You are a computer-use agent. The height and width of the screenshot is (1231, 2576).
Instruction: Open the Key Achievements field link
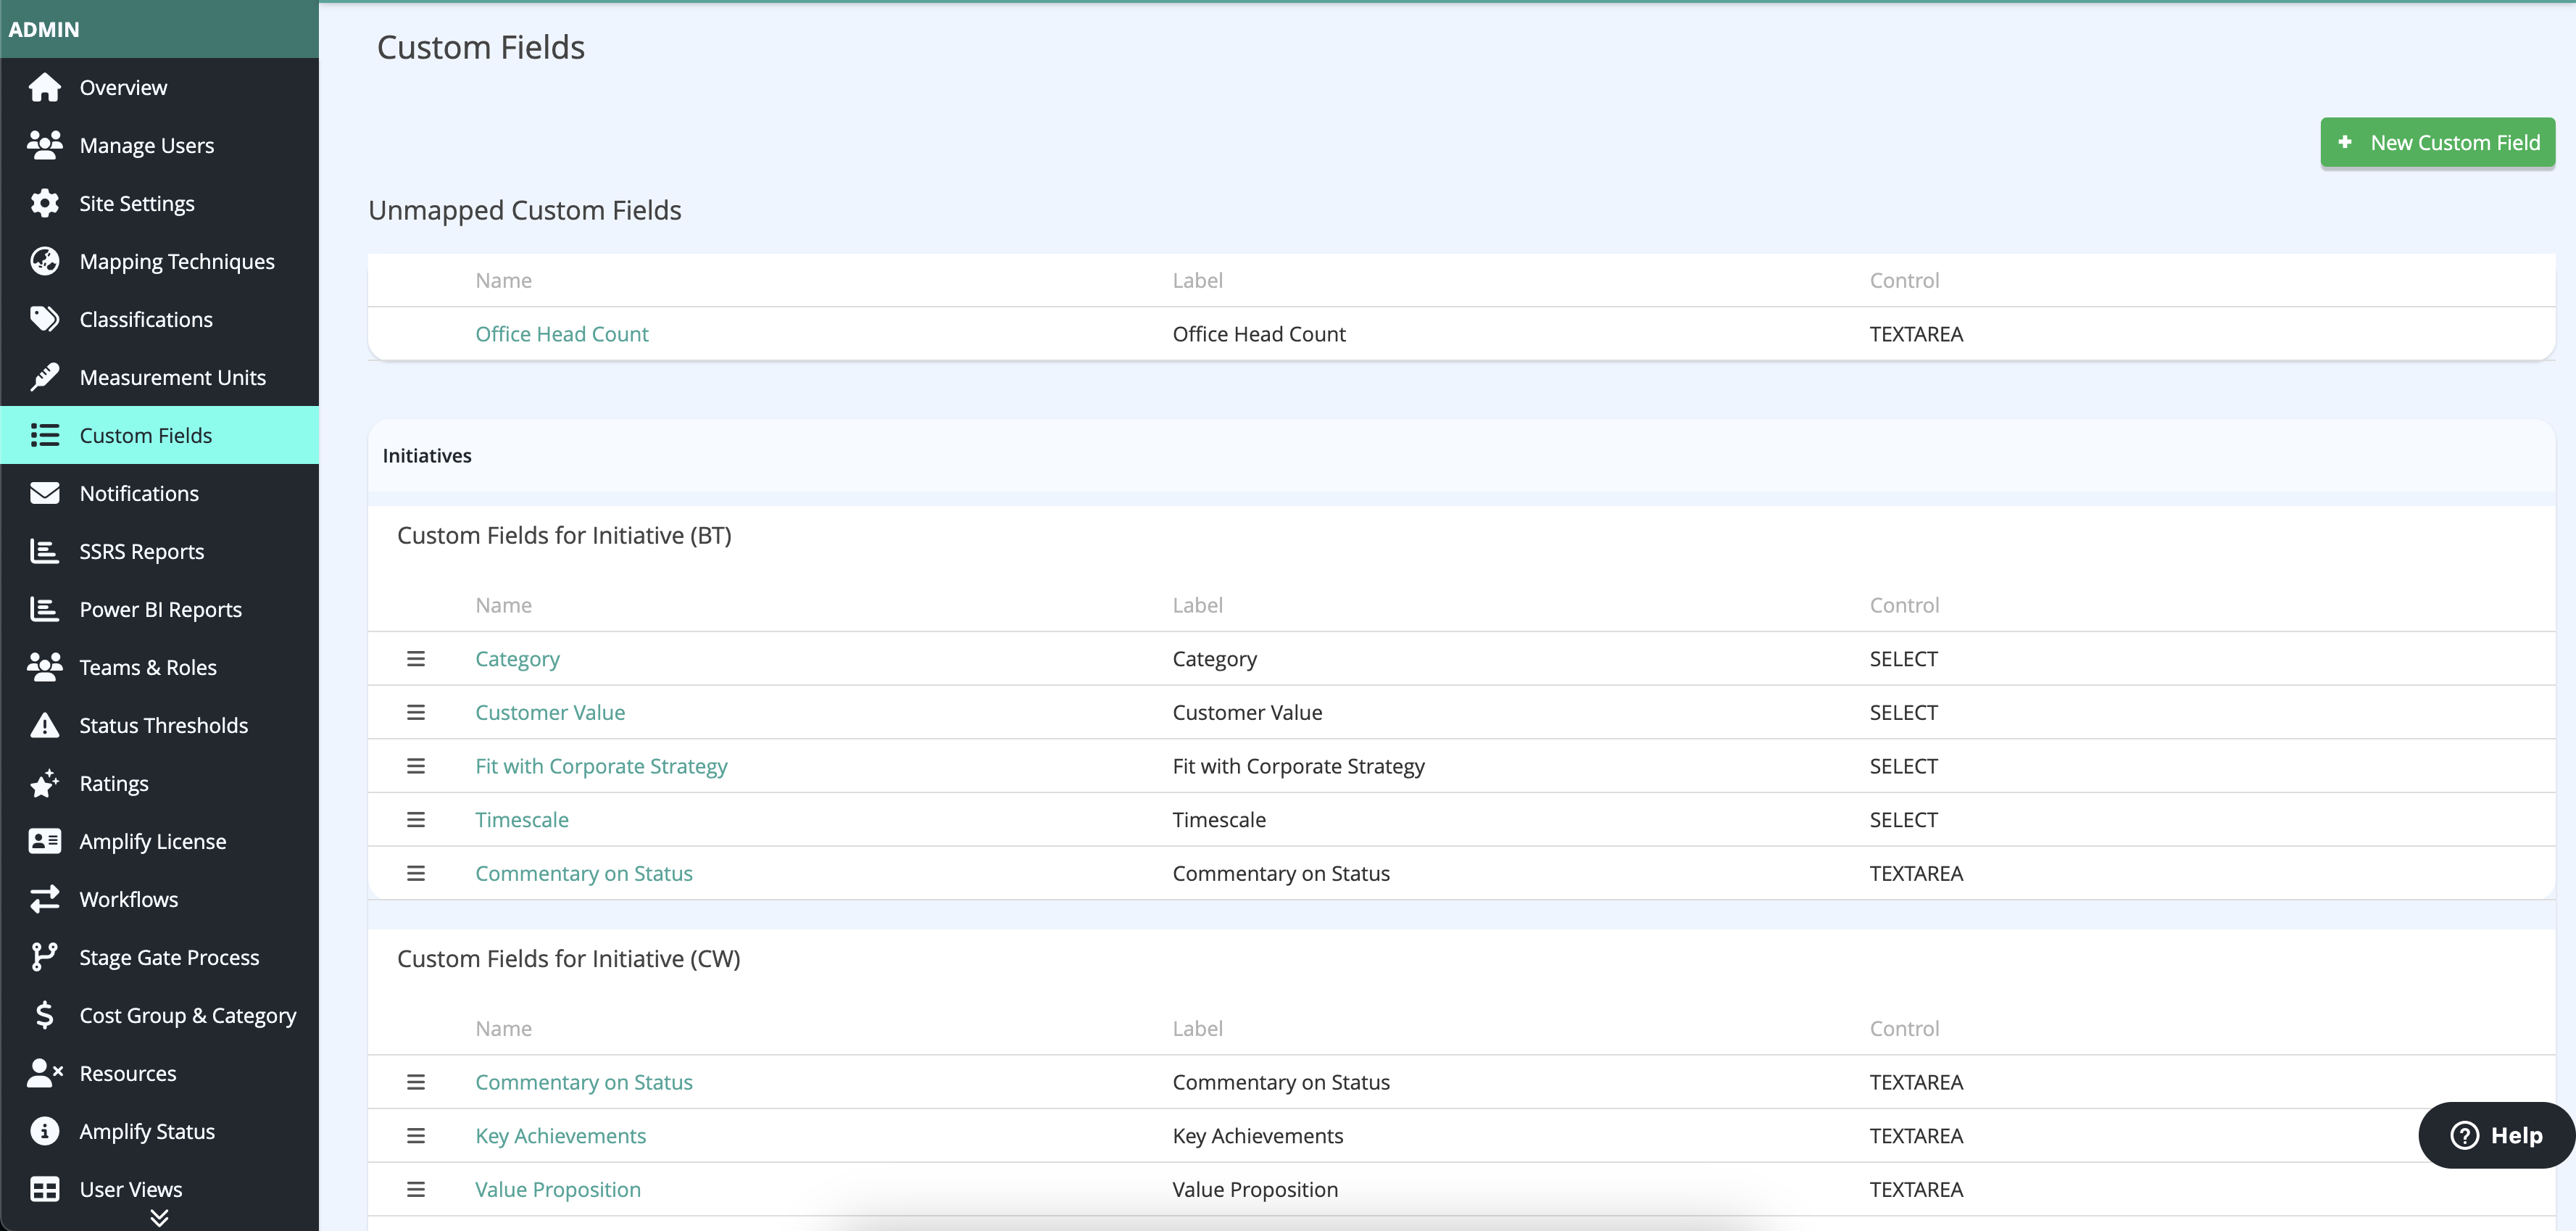561,1136
